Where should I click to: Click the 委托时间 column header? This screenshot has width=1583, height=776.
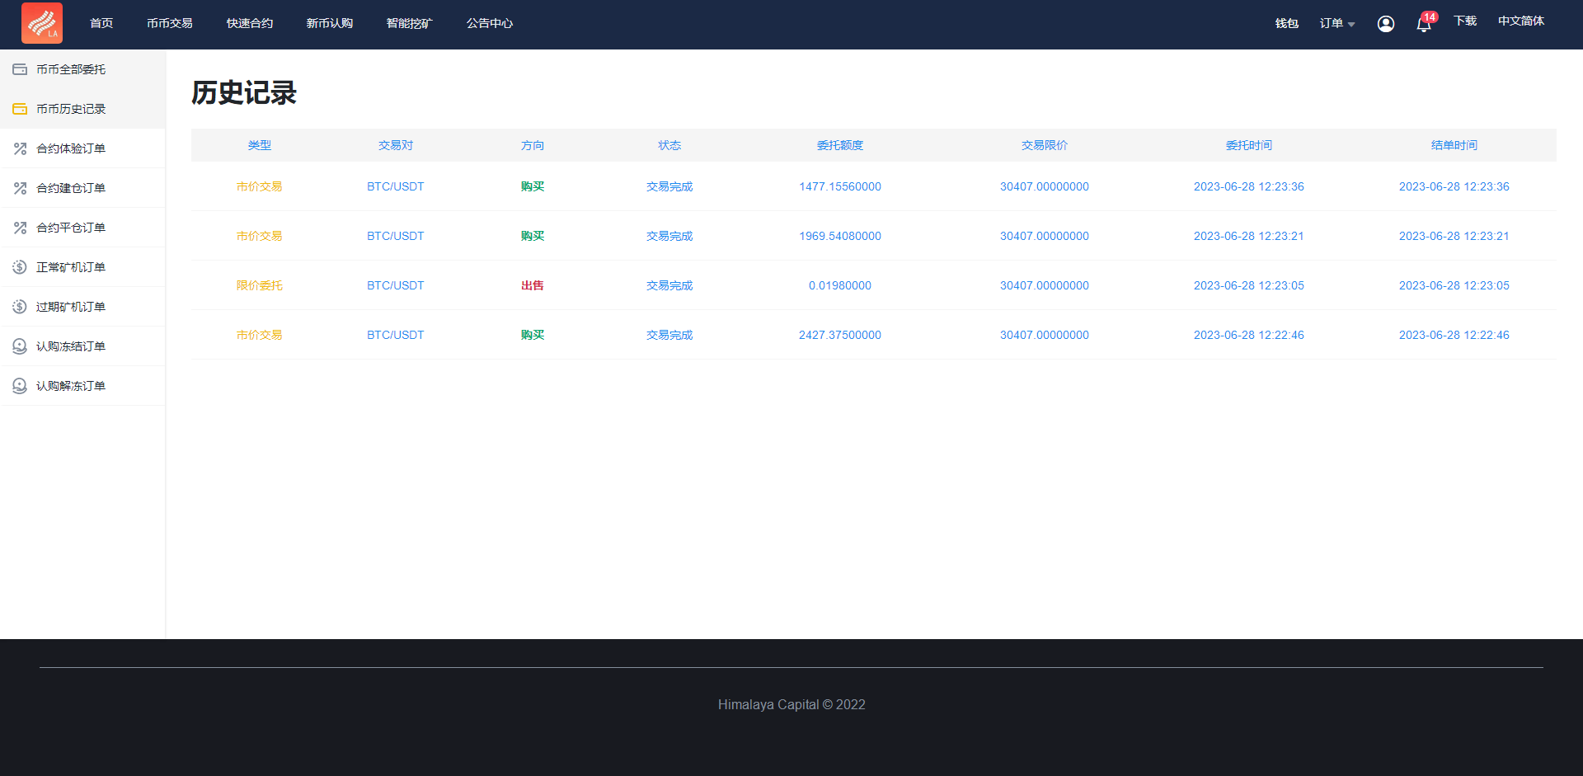coord(1248,145)
